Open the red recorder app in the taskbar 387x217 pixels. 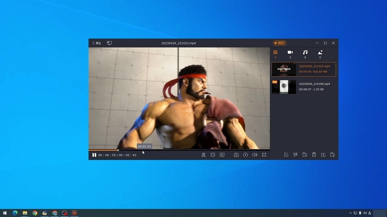[74, 213]
